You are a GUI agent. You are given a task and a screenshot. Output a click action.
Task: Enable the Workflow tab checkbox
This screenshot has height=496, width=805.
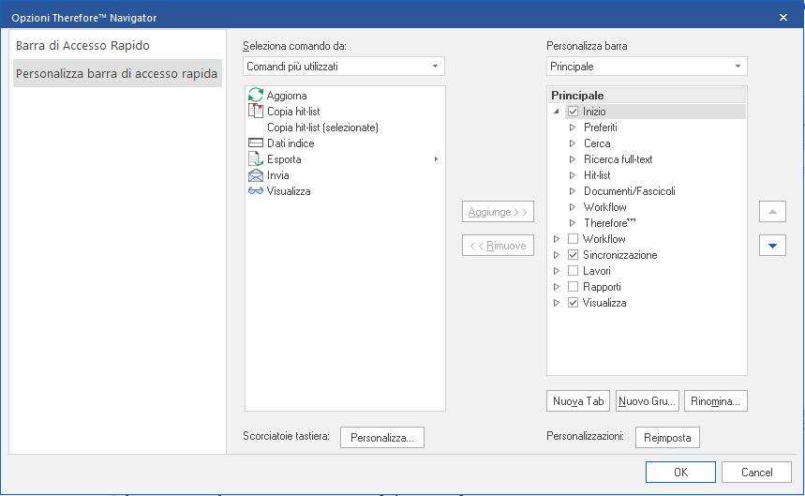574,239
